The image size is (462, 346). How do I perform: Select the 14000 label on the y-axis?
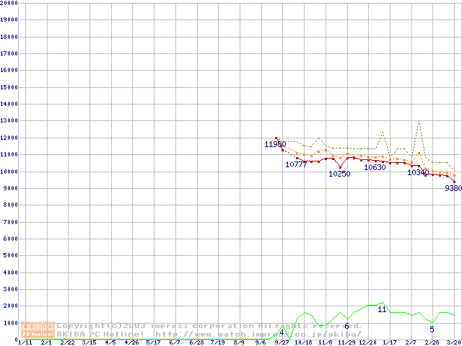[x=9, y=104]
